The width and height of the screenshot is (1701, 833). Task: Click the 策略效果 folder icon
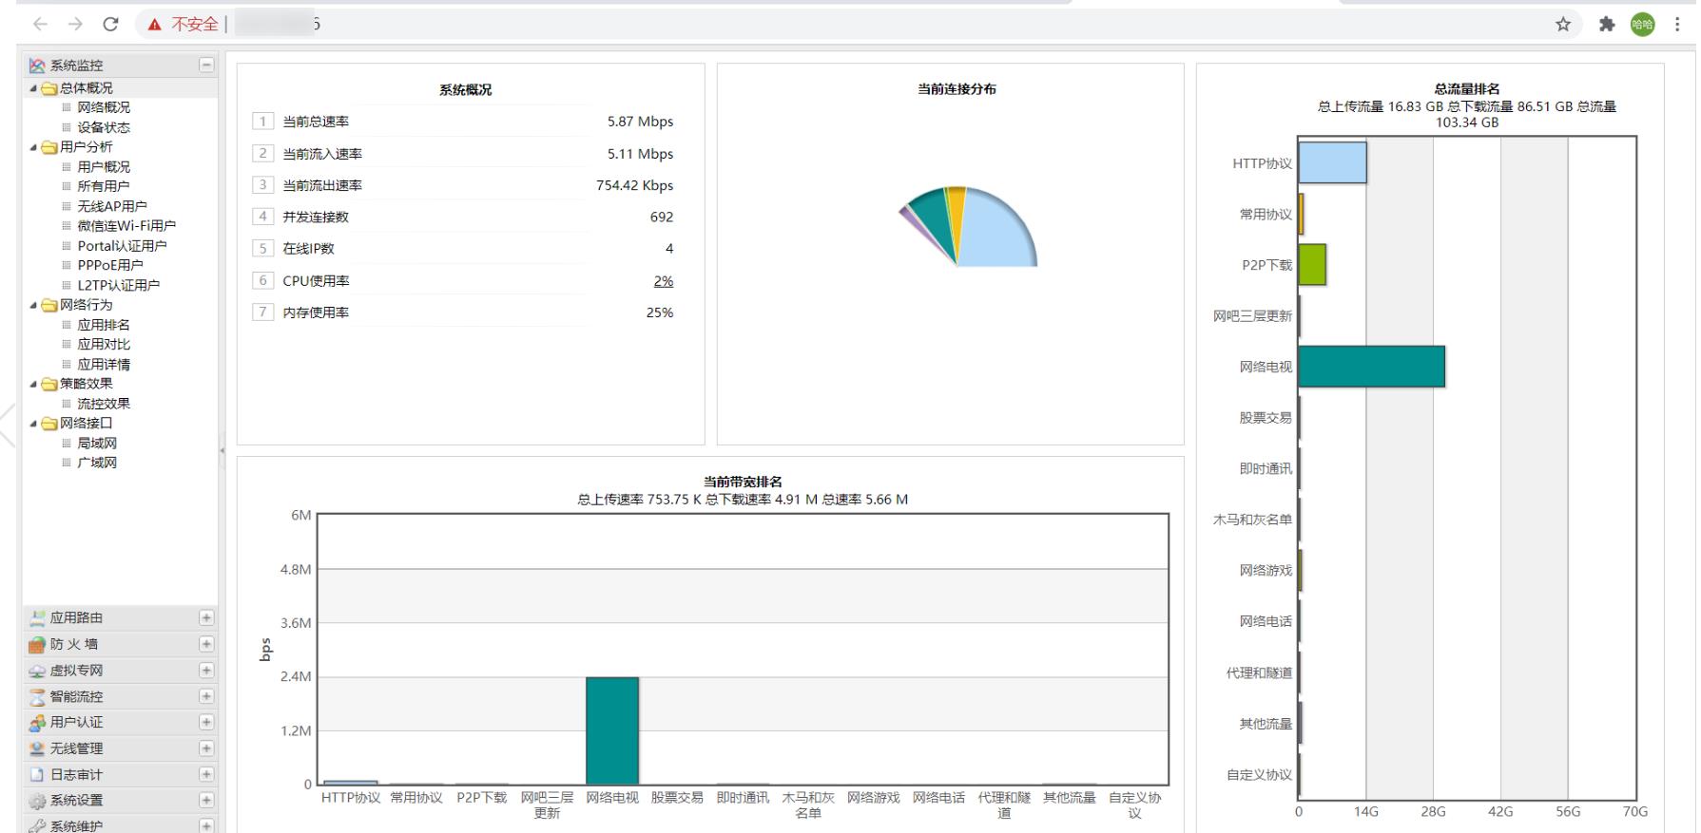(49, 384)
